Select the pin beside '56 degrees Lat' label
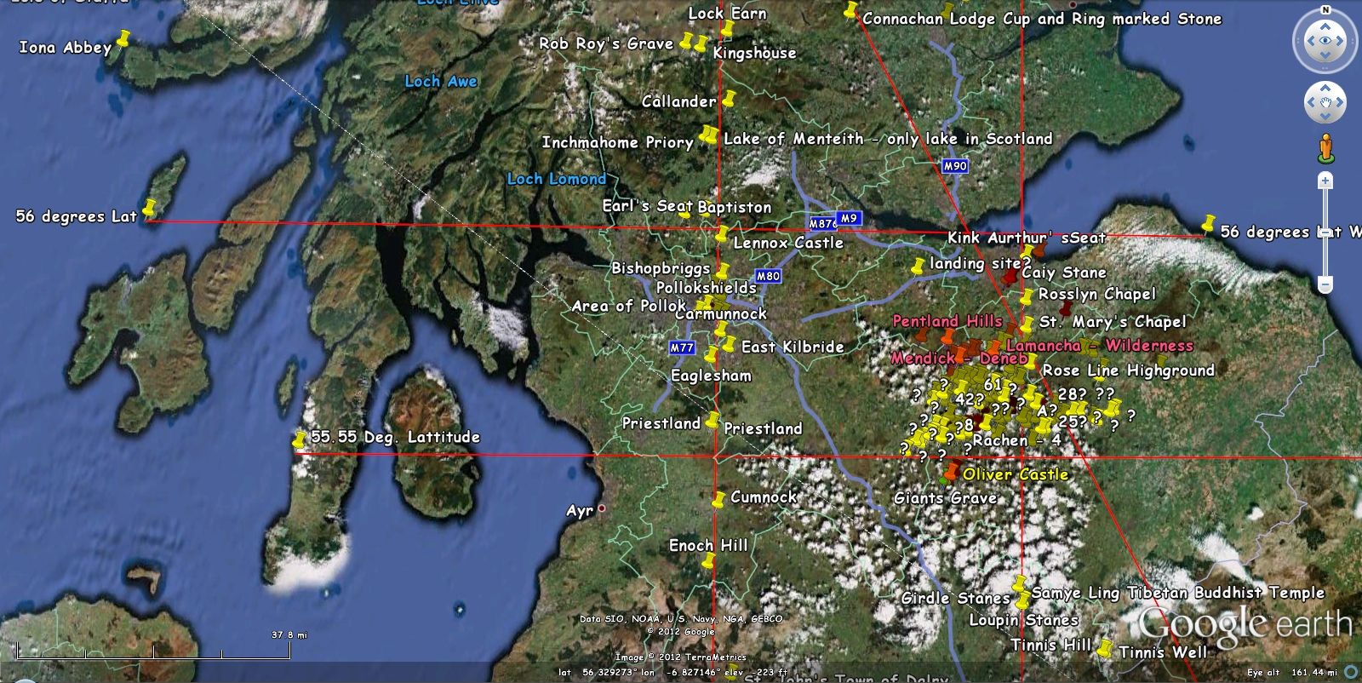Viewport: 1362px width, 683px height. pyautogui.click(x=150, y=208)
